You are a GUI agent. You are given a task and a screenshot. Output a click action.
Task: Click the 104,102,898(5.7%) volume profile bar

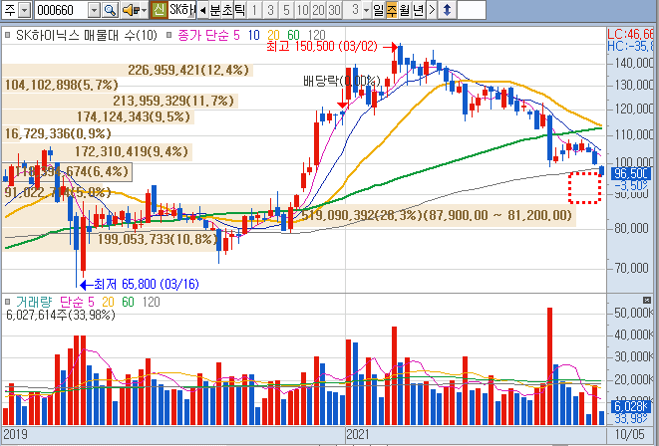62,86
